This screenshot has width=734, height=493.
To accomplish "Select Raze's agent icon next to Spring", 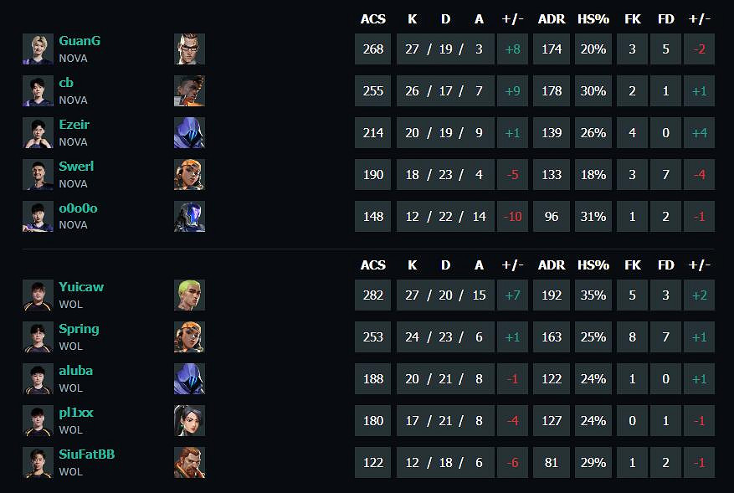I will click(x=189, y=336).
